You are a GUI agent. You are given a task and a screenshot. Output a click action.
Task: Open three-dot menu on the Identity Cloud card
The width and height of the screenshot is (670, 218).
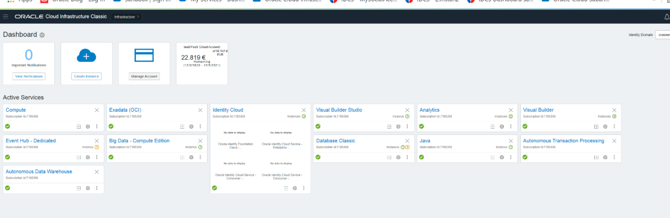tap(304, 188)
